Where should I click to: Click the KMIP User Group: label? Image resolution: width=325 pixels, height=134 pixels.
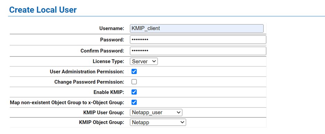click(103, 113)
